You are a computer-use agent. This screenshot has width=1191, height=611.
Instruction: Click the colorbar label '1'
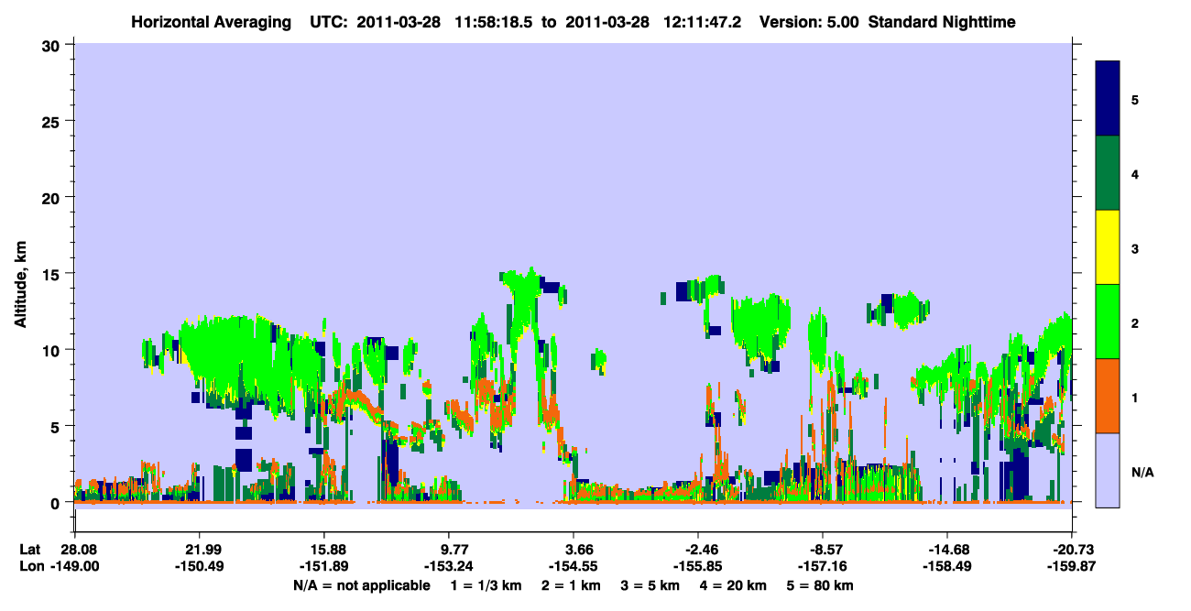pyautogui.click(x=1134, y=396)
